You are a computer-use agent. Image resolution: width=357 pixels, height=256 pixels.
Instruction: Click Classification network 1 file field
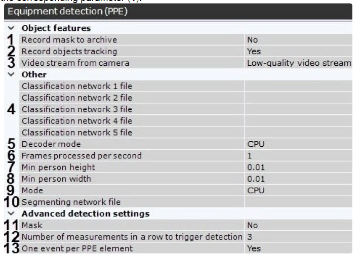298,86
